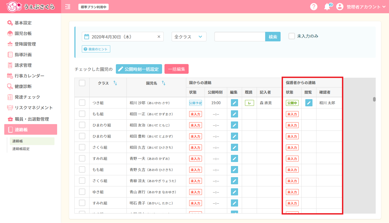Viewport: 389px width, 223px height.
Task: Open calendar icon in date field
Action: (x=87, y=37)
